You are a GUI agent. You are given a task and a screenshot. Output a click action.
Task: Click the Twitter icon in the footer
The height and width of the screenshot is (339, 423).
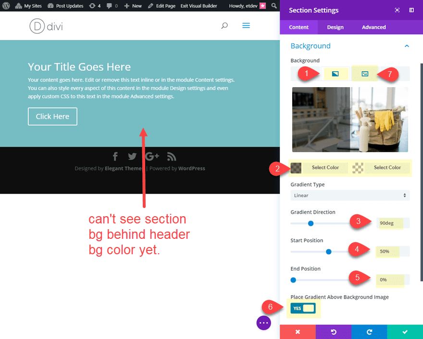(132, 156)
